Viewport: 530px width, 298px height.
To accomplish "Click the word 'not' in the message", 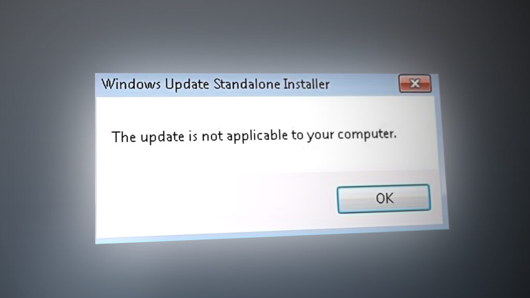I will point(212,137).
